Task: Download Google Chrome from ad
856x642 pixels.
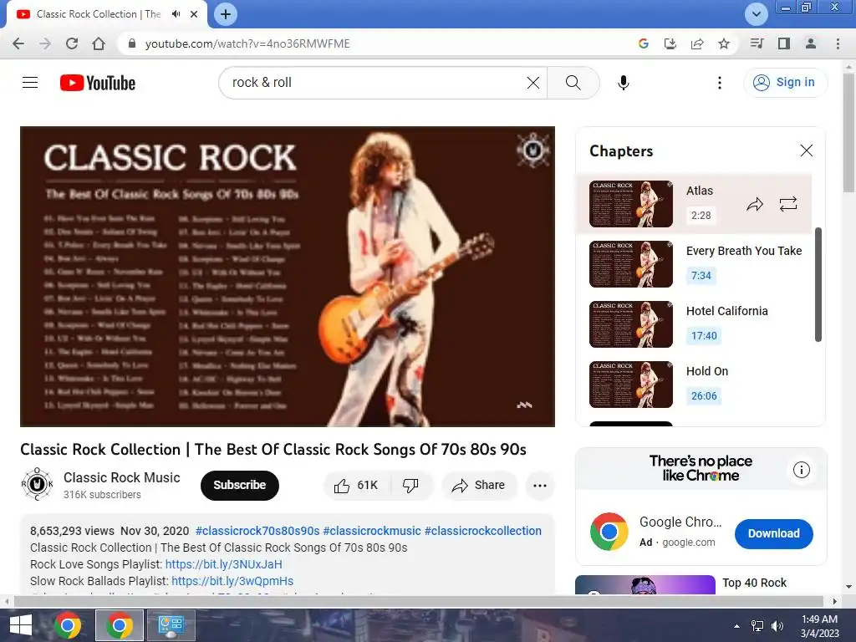Action: tap(773, 533)
